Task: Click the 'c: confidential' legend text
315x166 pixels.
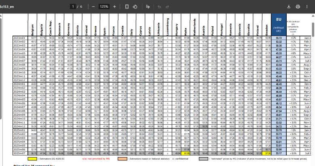Action: (x=180, y=159)
